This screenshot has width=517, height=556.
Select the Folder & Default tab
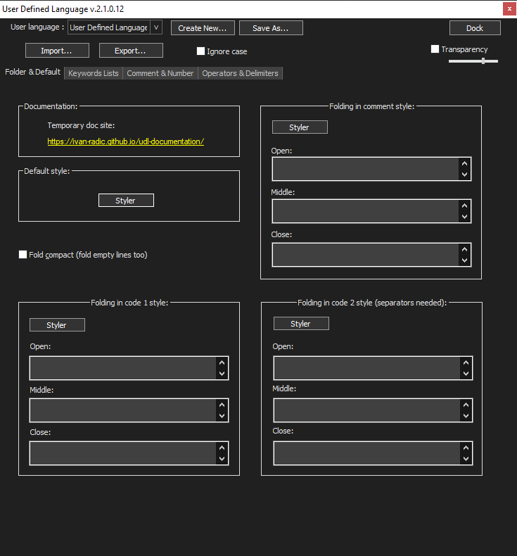coord(32,72)
